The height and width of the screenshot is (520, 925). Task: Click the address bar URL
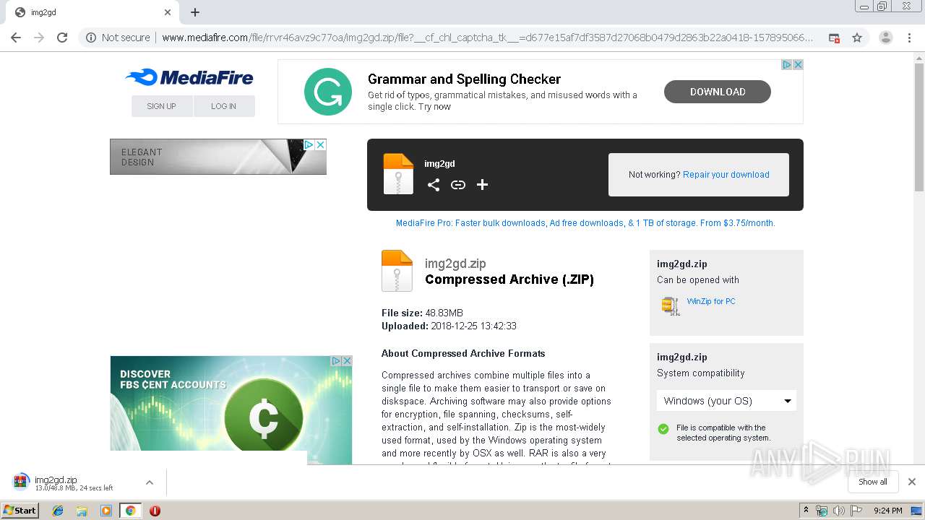(487, 38)
